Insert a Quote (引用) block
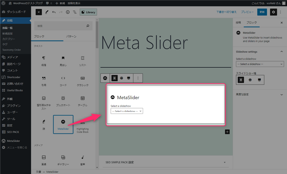287x174 pixels. (44, 81)
